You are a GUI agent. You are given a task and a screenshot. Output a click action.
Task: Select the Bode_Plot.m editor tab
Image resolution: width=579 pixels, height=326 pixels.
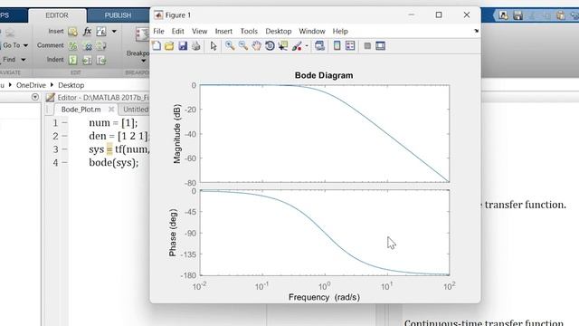[x=81, y=110]
